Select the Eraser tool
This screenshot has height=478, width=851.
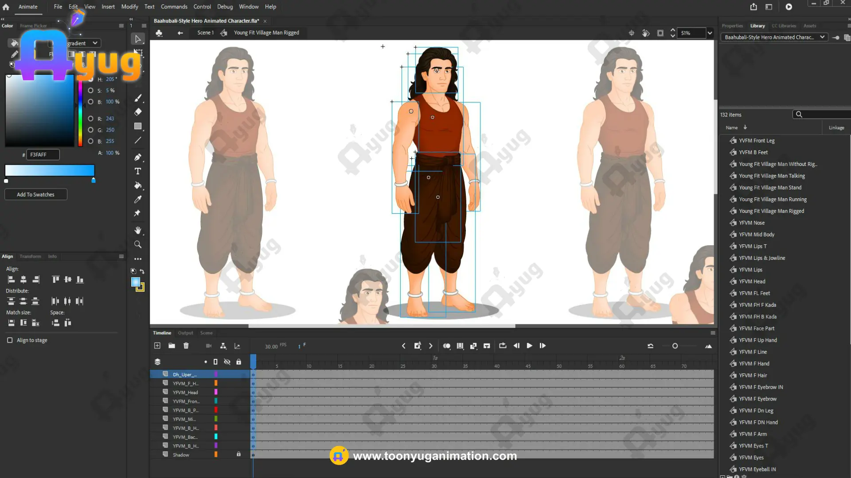tap(138, 112)
